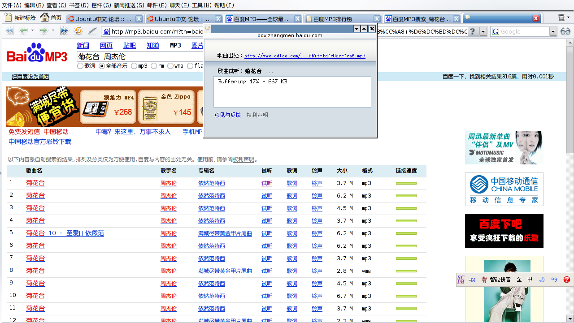Screen dimensions: 574x323
Task: Open the trash can dropdown arrow
Action: tap(569, 18)
